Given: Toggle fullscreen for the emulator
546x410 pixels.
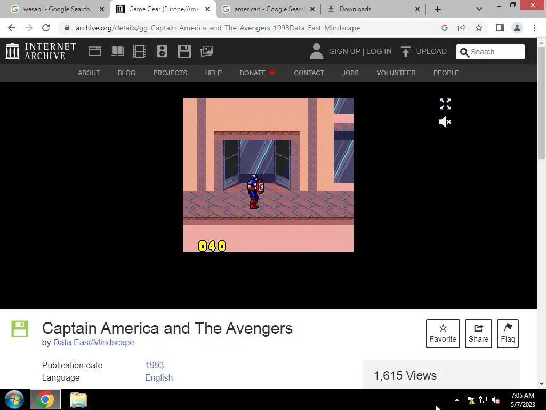Looking at the screenshot, I should [445, 104].
